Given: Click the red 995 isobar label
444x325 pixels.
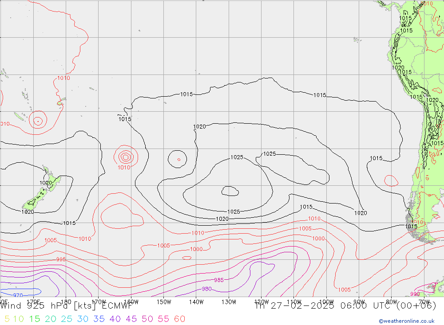Looking at the screenshot, I should point(61,259).
